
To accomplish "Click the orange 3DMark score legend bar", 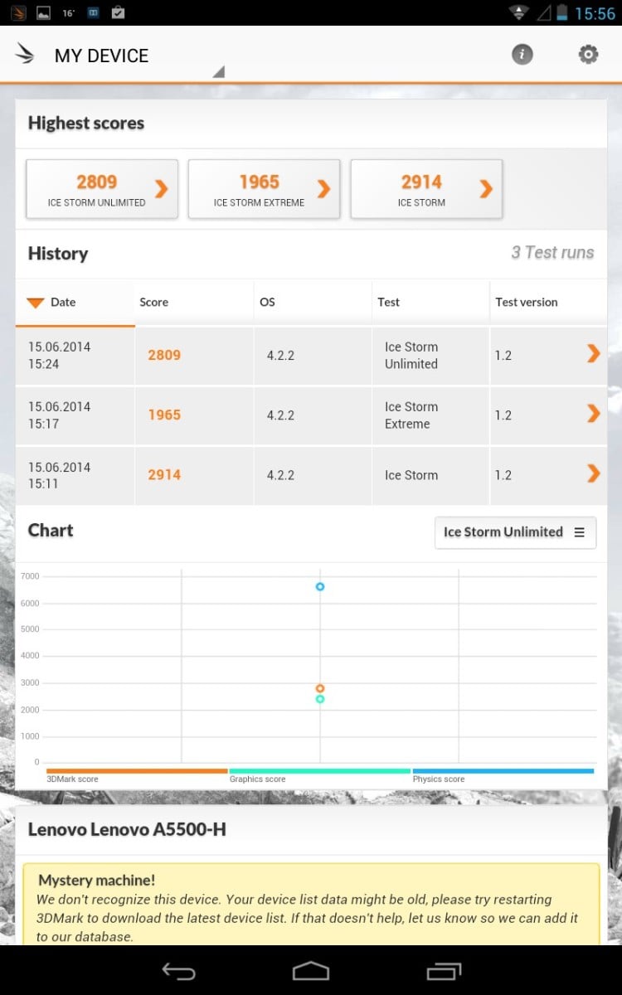I will tap(137, 771).
